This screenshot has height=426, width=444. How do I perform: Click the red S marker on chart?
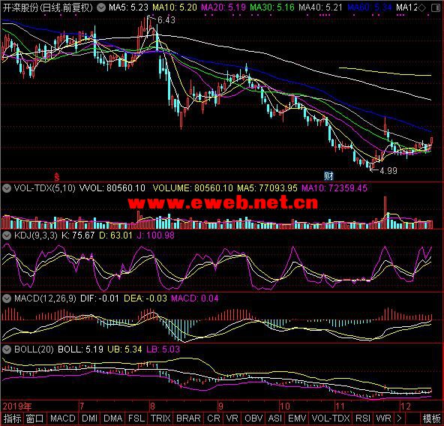(x=57, y=176)
